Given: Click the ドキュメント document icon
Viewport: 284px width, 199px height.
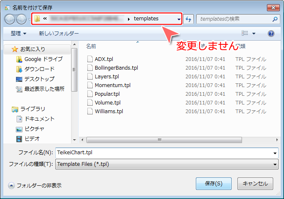Looking at the screenshot, I should [19, 119].
